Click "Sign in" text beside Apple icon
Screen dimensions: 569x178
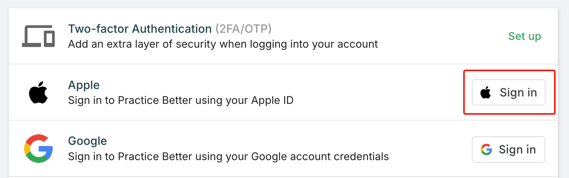pos(518,92)
